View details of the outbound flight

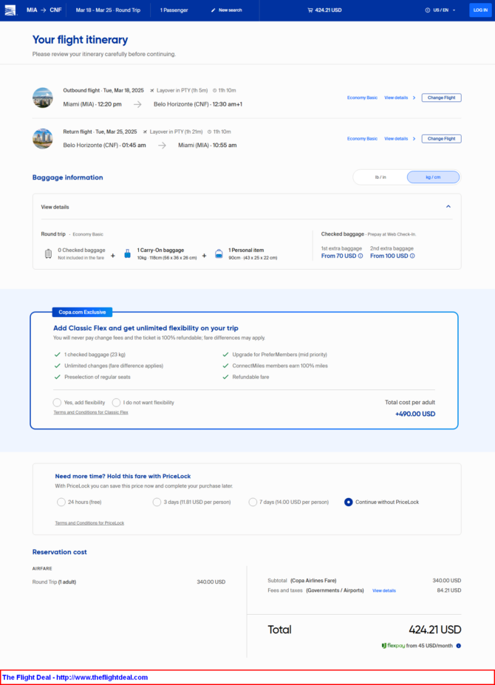tap(396, 98)
